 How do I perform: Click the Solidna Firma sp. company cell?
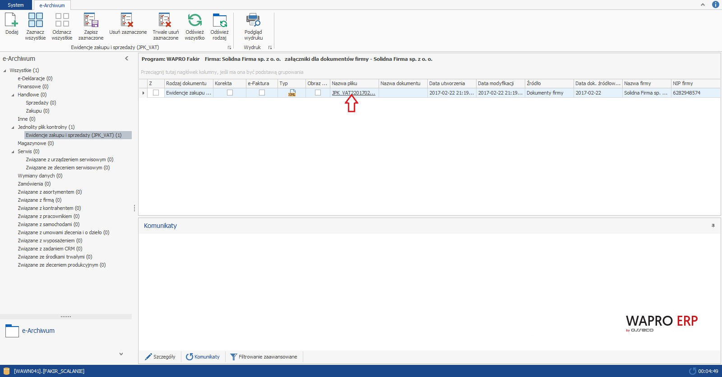point(647,93)
